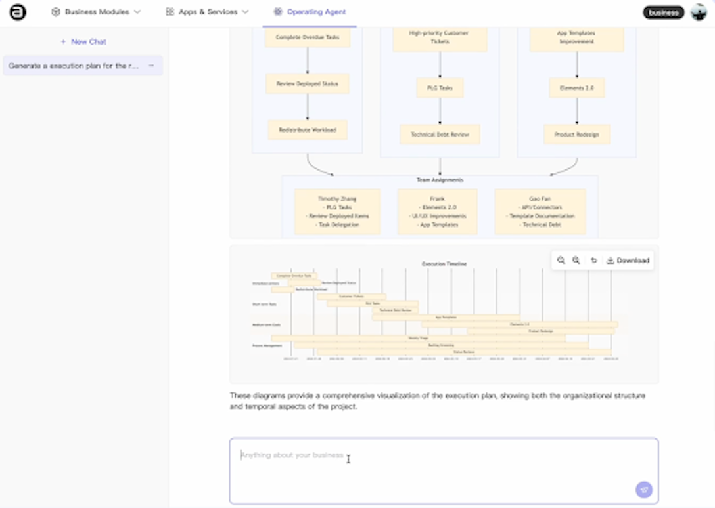715x508 pixels.
Task: Click the Business Modules cube icon
Action: click(x=56, y=12)
